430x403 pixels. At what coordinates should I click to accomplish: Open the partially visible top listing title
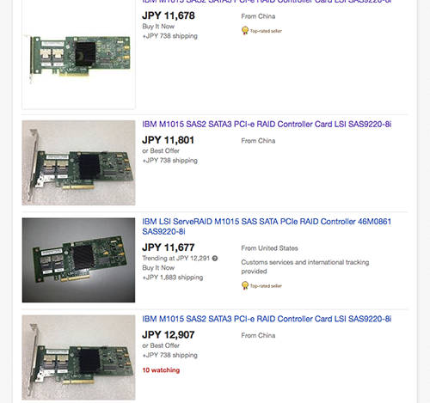point(267,2)
